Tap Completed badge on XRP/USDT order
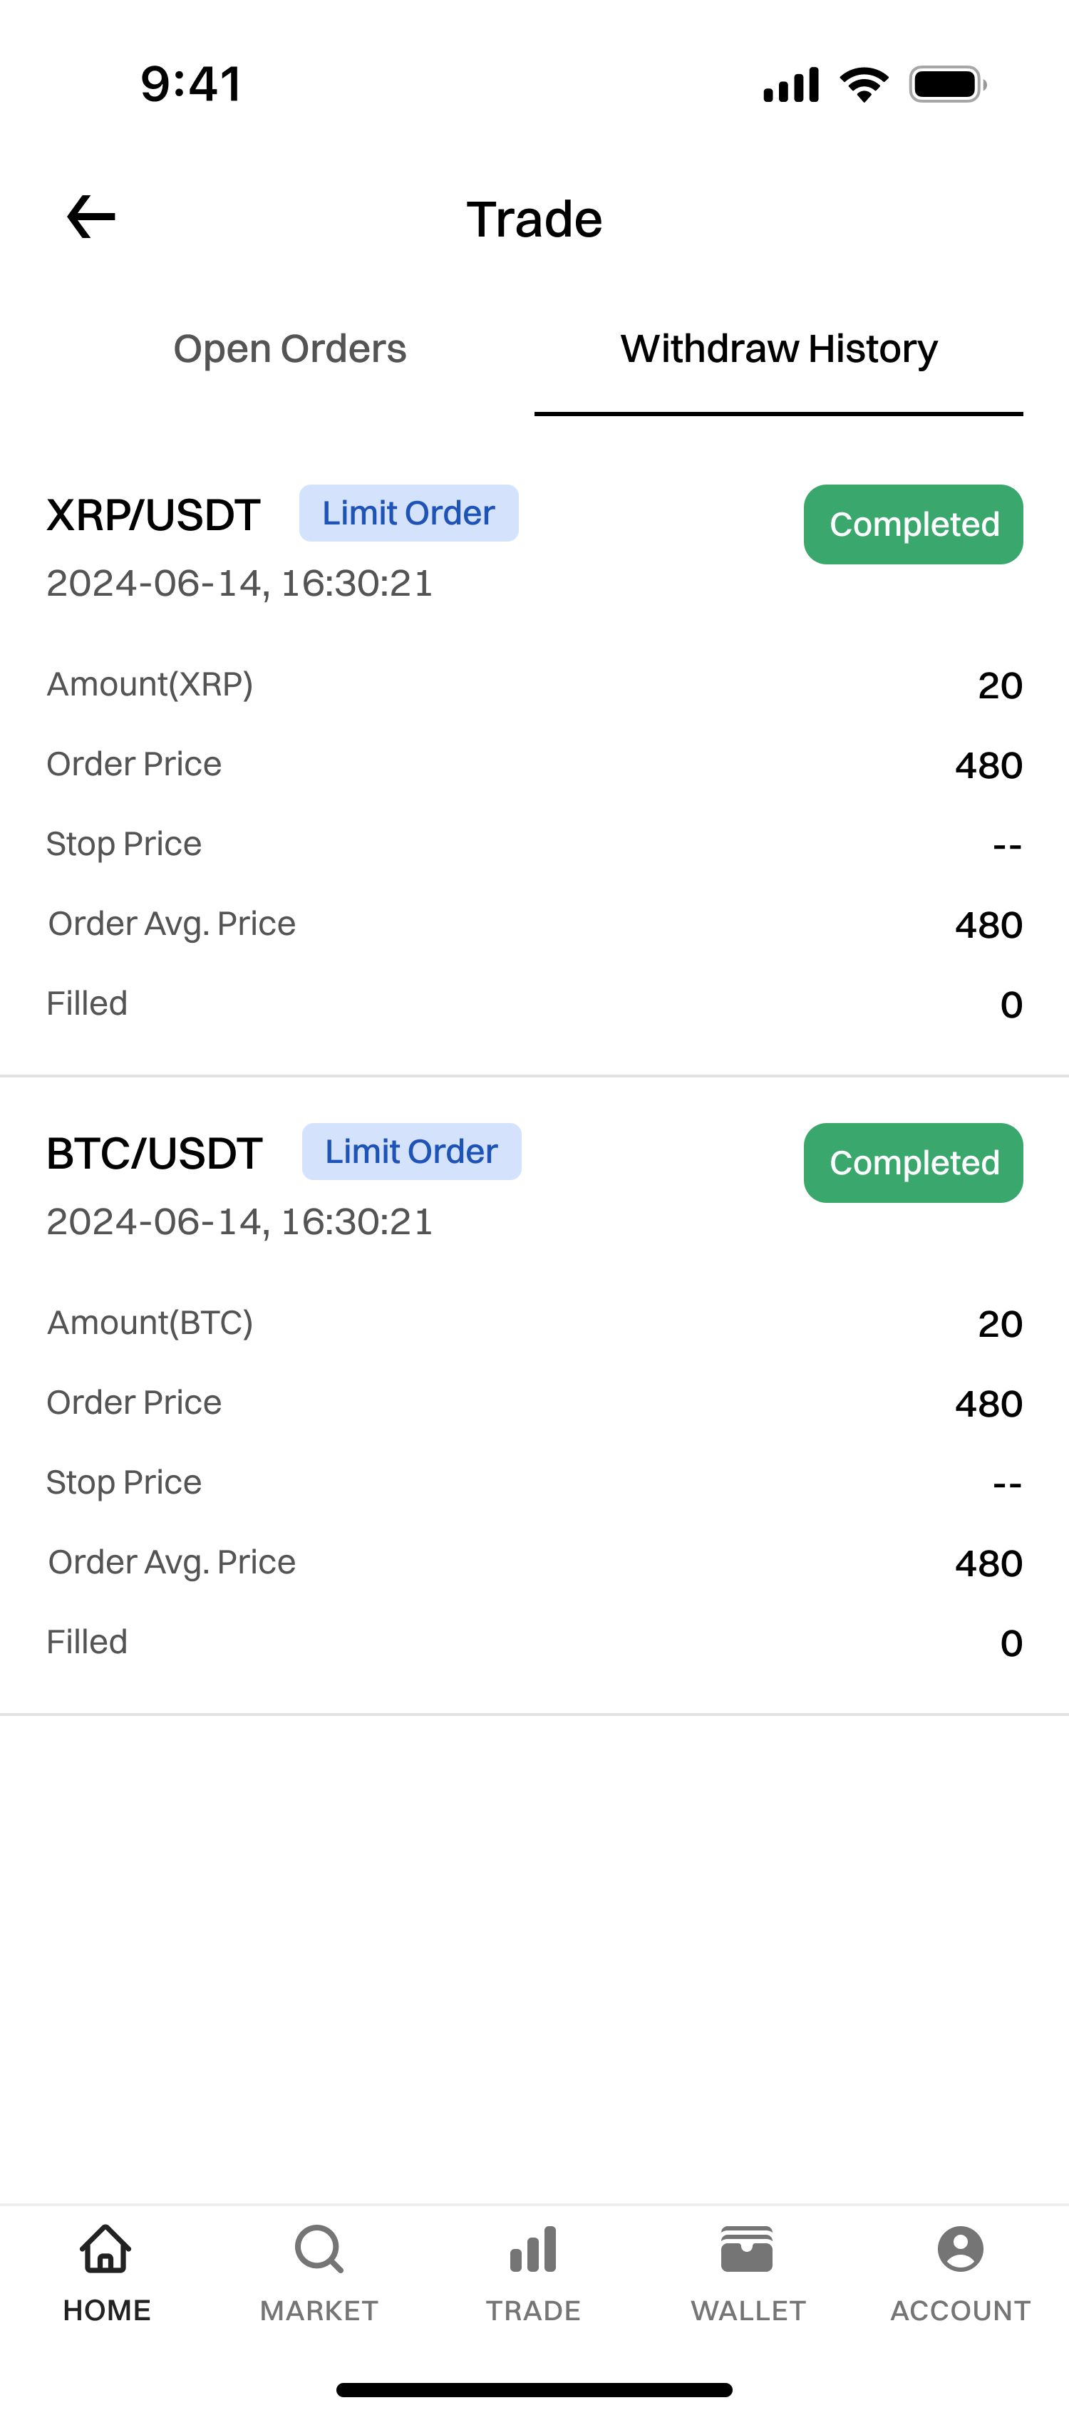This screenshot has width=1069, height=2420. (x=913, y=524)
